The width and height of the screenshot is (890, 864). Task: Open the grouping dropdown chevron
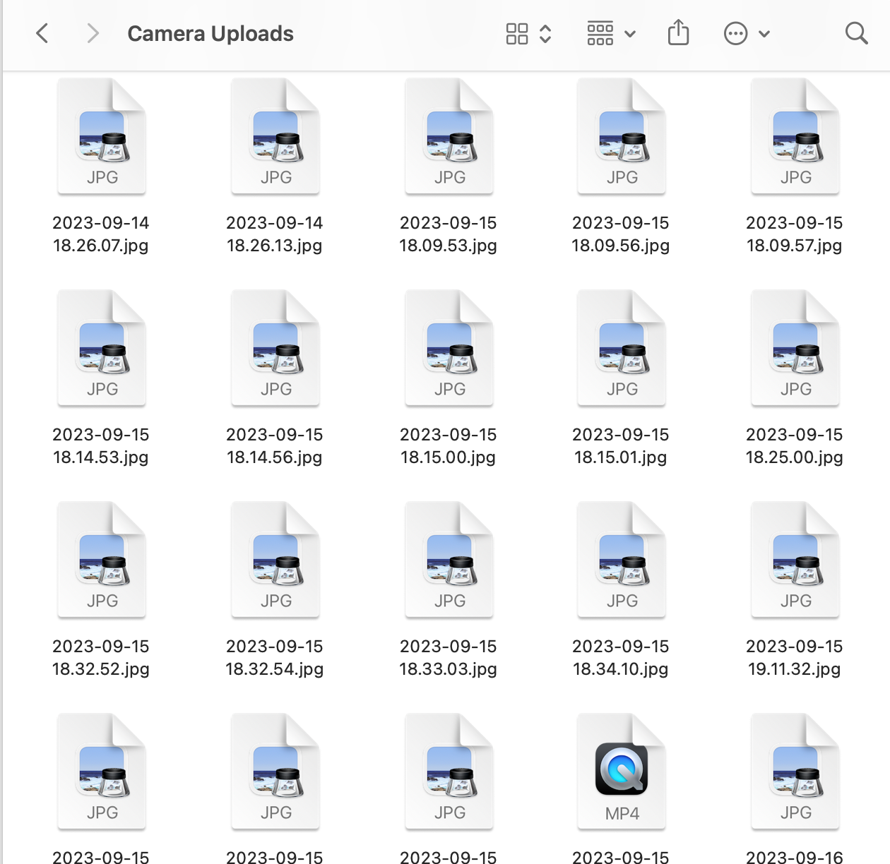coord(629,33)
